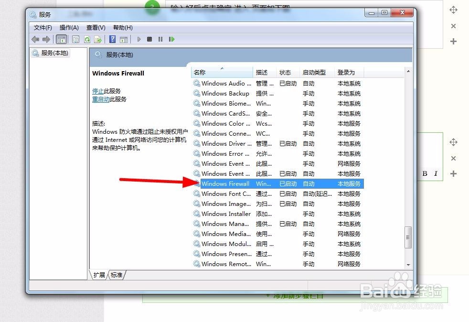Viewport: 469px width, 322px height.
Task: Select the Windows Color service row
Action: coord(277,124)
